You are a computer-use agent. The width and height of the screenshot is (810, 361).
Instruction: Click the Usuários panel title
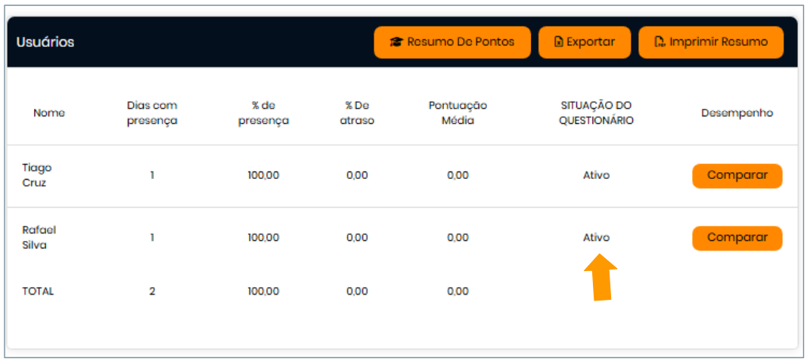click(x=45, y=42)
